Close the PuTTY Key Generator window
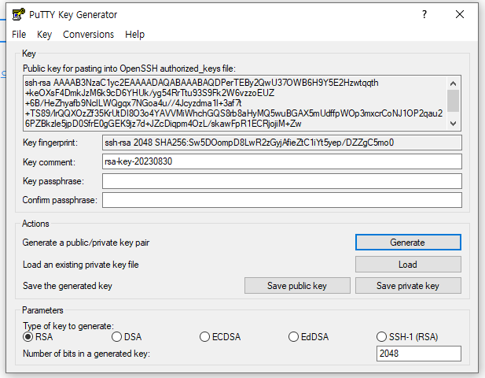The width and height of the screenshot is (485, 378). (x=460, y=14)
